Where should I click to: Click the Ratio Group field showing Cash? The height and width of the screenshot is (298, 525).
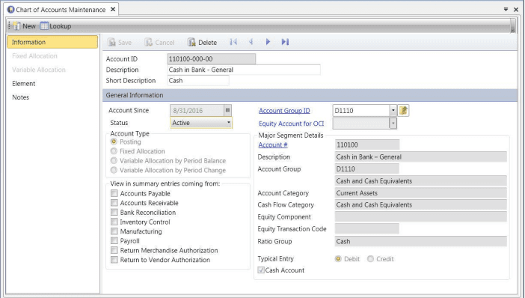(420, 241)
